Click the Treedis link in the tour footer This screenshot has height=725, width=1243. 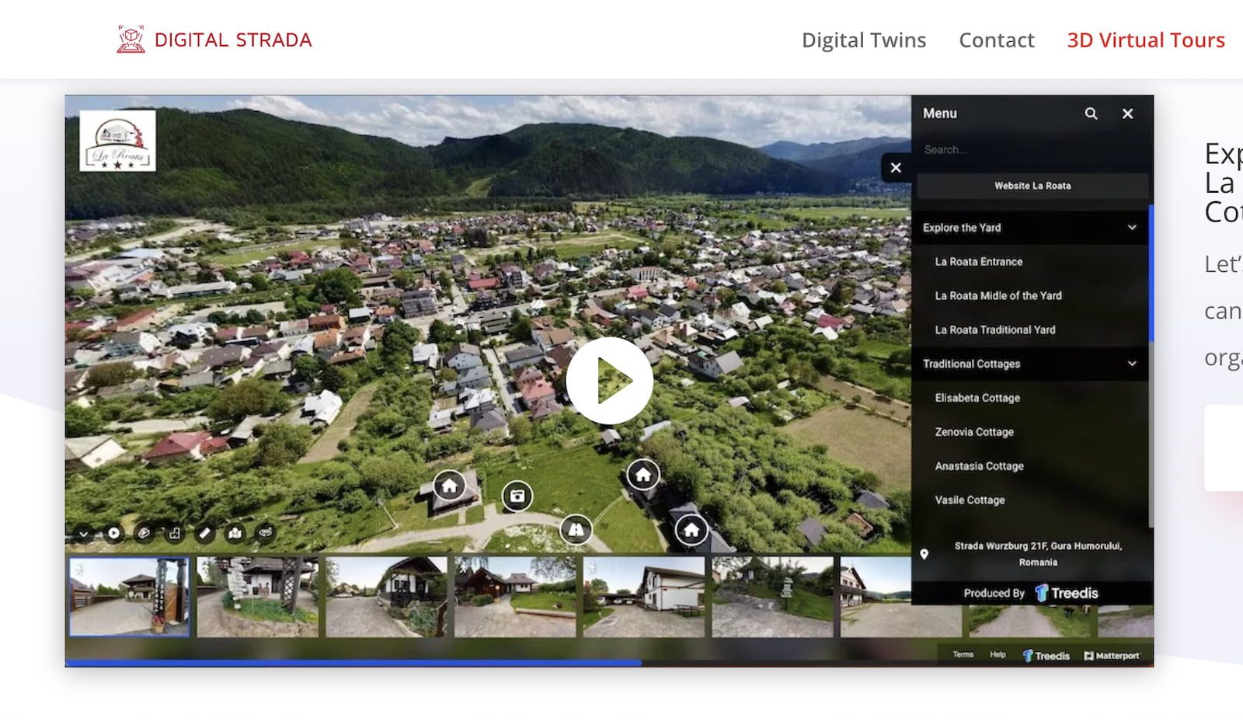pyautogui.click(x=1046, y=656)
